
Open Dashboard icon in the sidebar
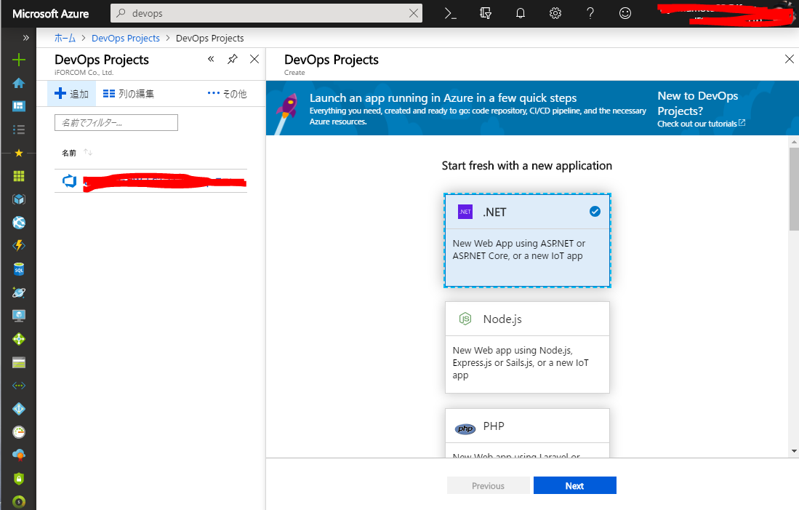click(x=19, y=106)
